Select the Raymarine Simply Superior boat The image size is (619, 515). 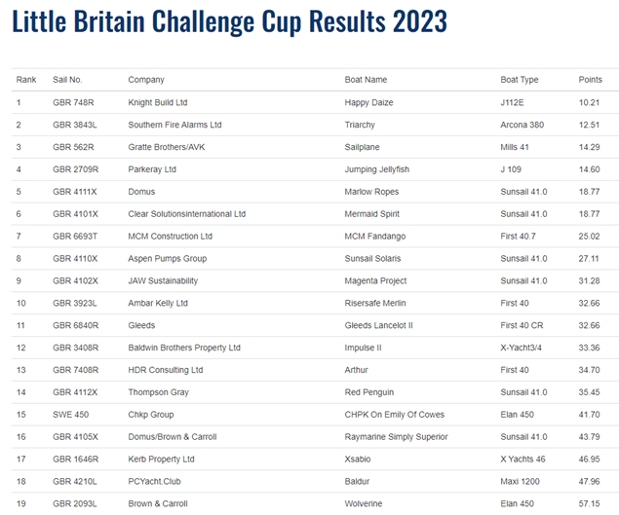click(396, 437)
